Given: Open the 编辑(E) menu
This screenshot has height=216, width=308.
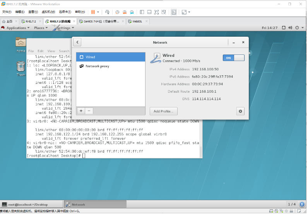Looking at the screenshot, I should pos(20,12).
